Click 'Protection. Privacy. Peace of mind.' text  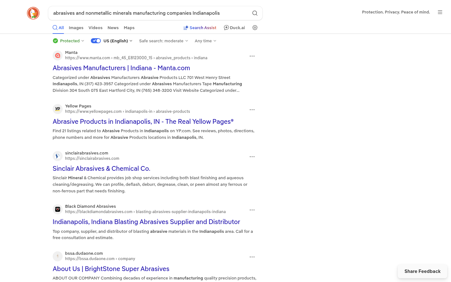point(396,12)
